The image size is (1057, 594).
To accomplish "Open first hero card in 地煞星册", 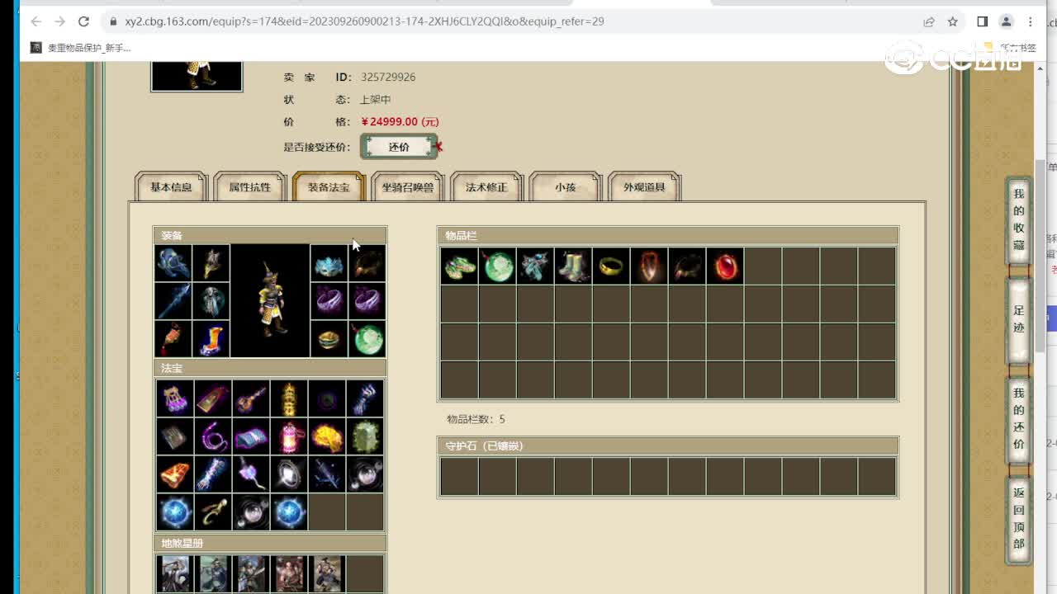I will point(175,574).
